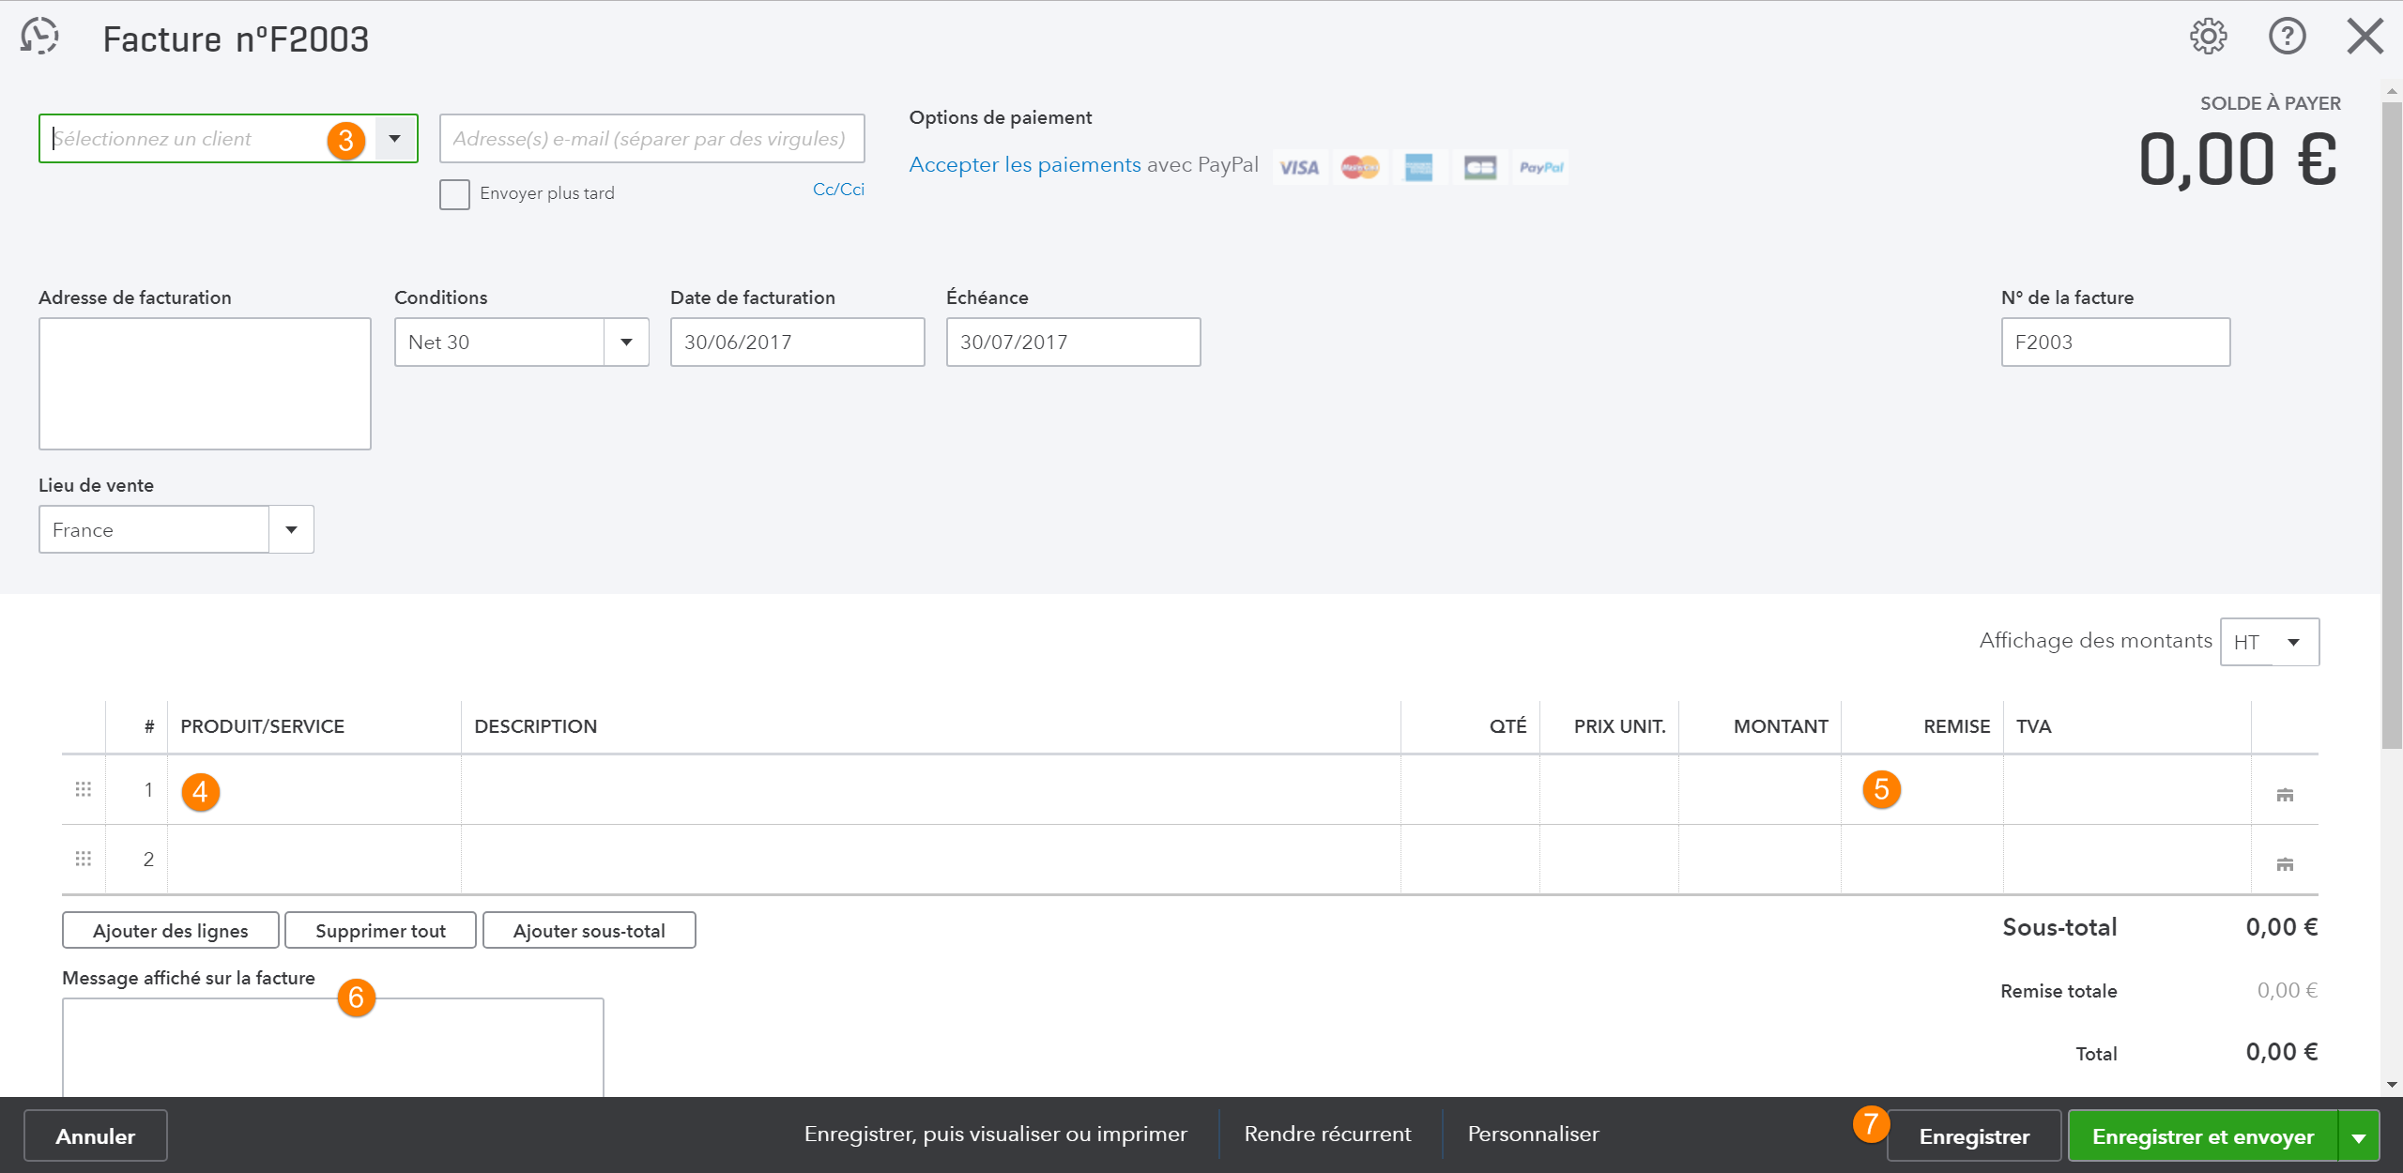
Task: Click the PayPal logo icon
Action: pyautogui.click(x=1541, y=168)
